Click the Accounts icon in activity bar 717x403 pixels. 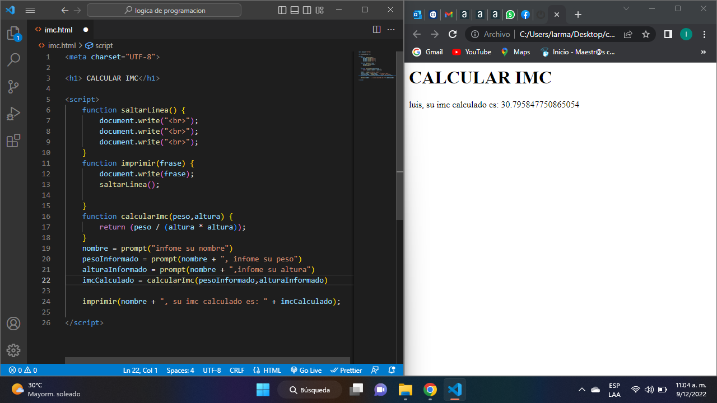coord(13,324)
